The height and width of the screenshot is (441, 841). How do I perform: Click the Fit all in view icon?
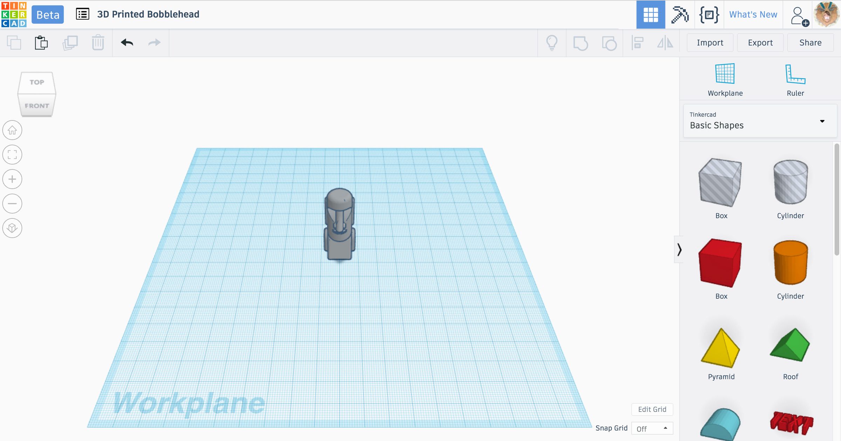click(12, 155)
